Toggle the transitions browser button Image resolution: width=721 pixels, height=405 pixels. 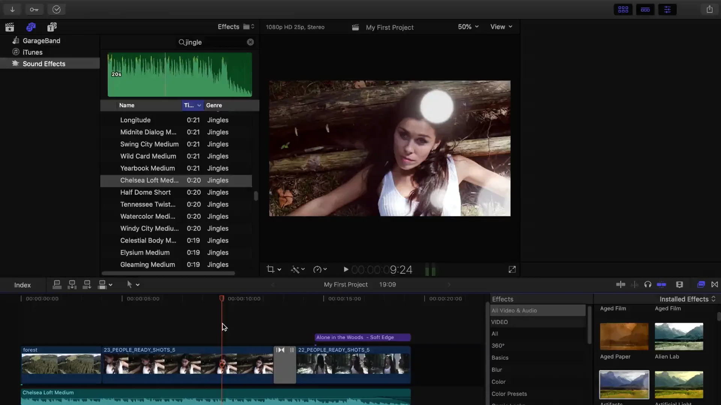click(x=715, y=285)
